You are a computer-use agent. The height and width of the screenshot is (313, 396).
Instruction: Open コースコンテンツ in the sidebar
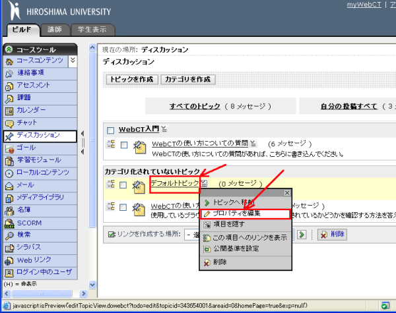40,61
